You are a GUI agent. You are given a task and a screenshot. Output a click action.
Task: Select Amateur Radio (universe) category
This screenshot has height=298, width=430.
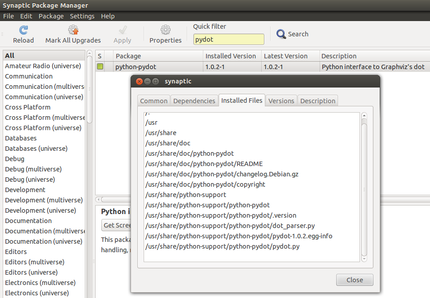pos(43,66)
